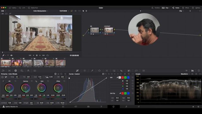Open the Lightbox view

pos(196,8)
